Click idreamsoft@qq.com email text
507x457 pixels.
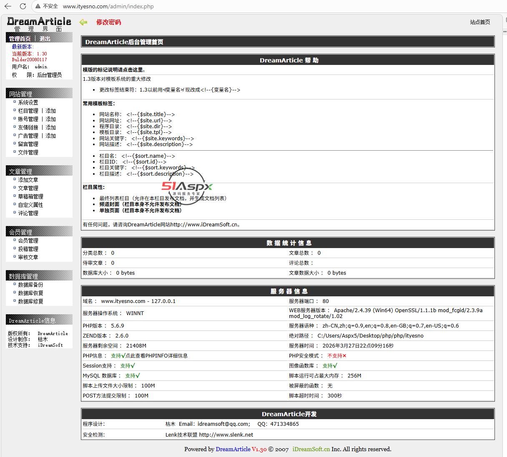[x=223, y=424]
